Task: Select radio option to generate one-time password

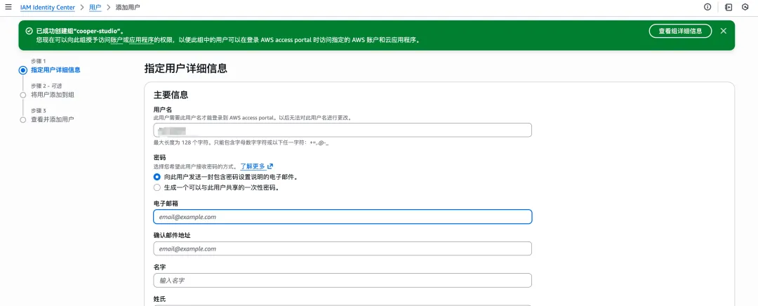Action: point(157,187)
